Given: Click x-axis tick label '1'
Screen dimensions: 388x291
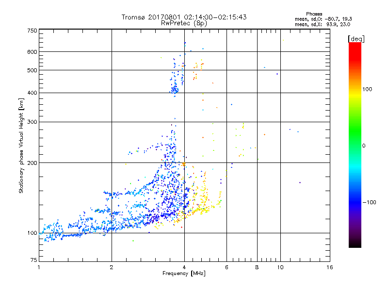Looking at the screenshot, I should (x=39, y=267).
